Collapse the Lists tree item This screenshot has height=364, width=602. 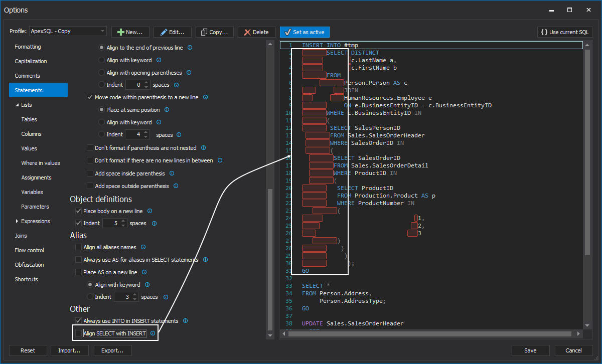tap(16, 105)
